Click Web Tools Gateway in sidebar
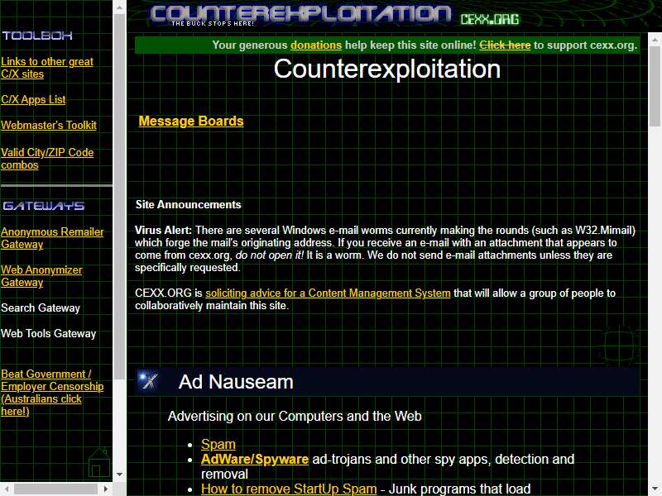 [x=49, y=334]
